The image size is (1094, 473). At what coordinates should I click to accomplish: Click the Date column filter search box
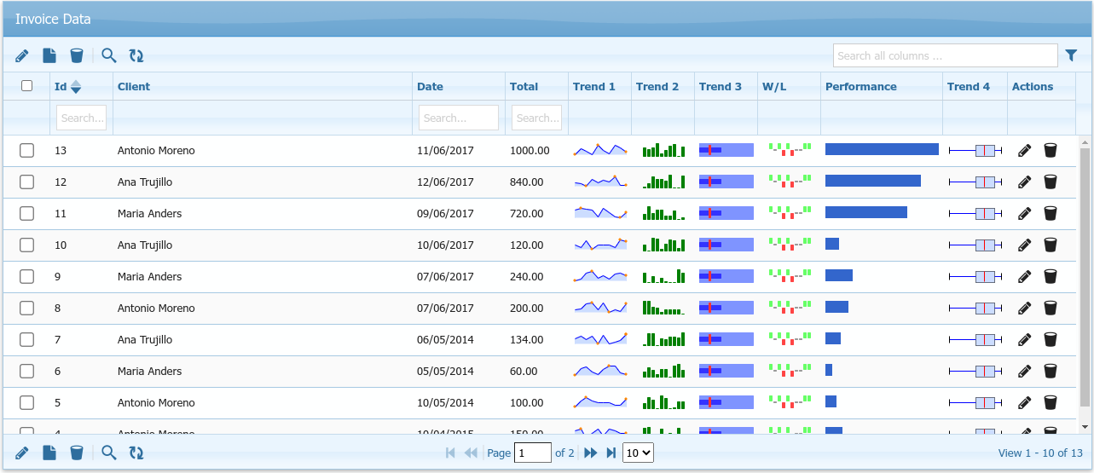point(458,118)
